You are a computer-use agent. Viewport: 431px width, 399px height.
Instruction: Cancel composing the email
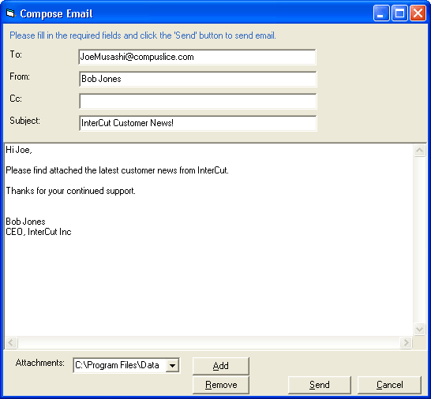(x=389, y=385)
